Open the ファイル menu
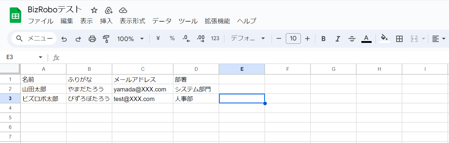This screenshot has width=449, height=143. (41, 21)
